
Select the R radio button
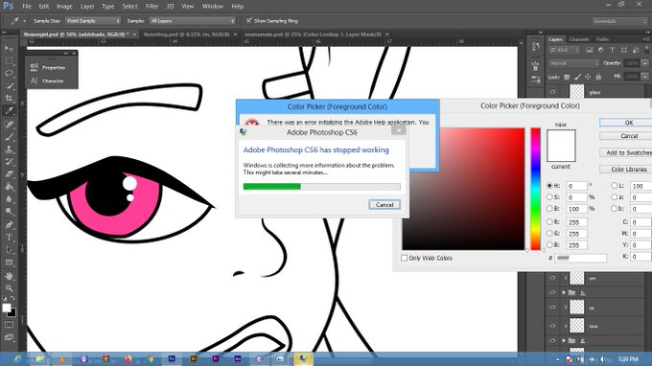[549, 222]
